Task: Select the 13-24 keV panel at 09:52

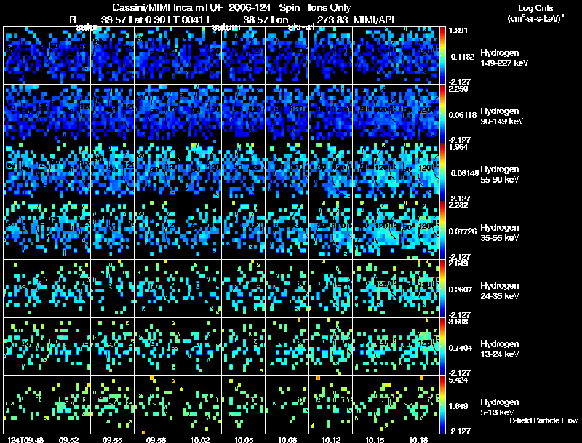Action: click(68, 346)
